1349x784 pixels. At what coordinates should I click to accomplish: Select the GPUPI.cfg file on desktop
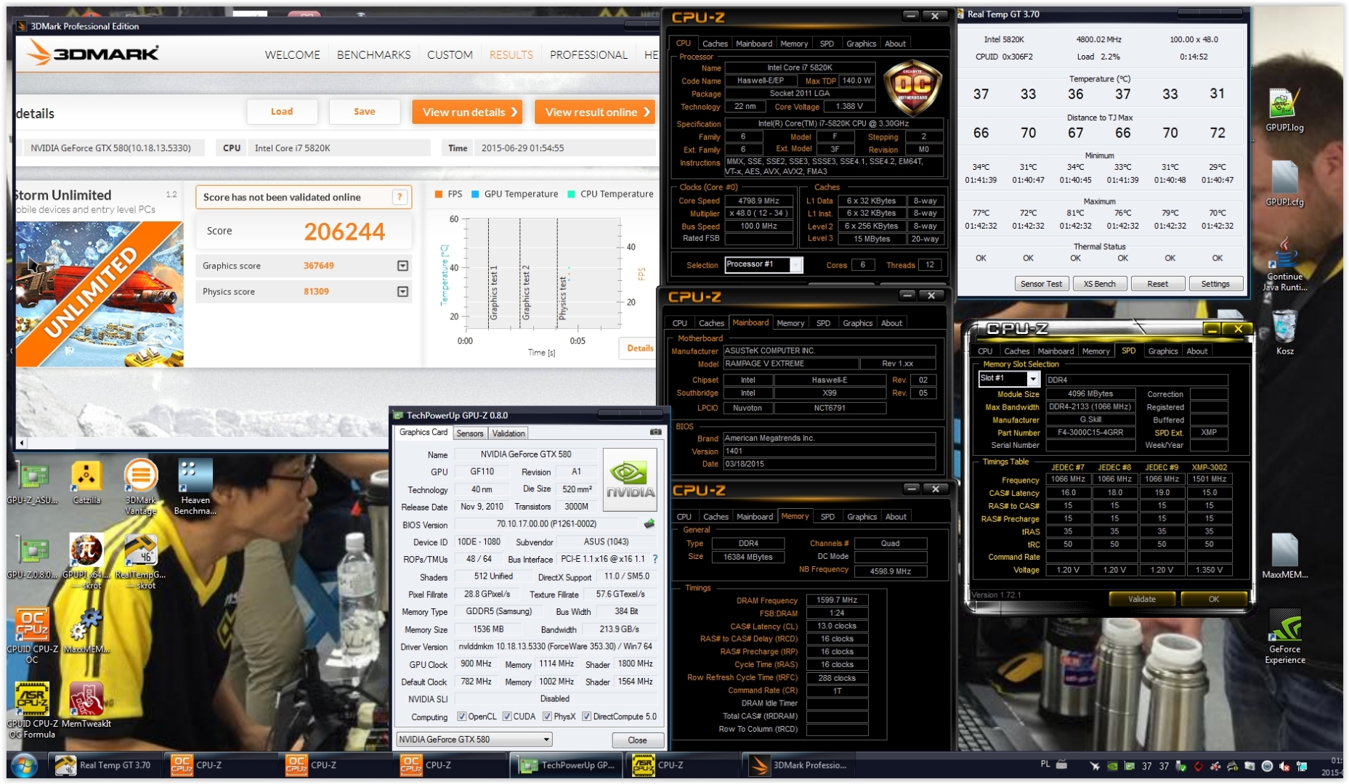click(1284, 184)
